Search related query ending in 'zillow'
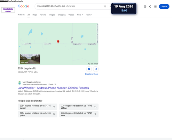This screenshot has width=174, height=140. (79, 107)
